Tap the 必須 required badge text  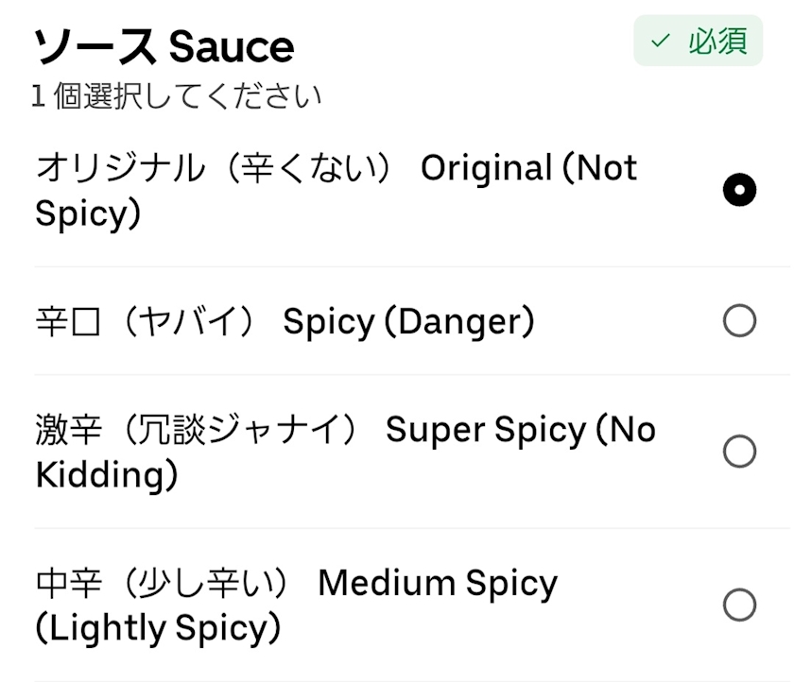coord(717,42)
